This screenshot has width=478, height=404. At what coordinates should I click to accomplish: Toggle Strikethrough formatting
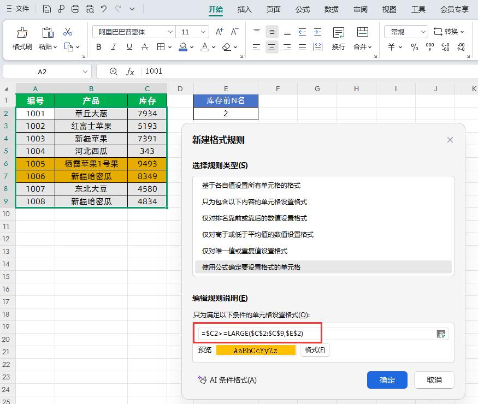point(145,47)
